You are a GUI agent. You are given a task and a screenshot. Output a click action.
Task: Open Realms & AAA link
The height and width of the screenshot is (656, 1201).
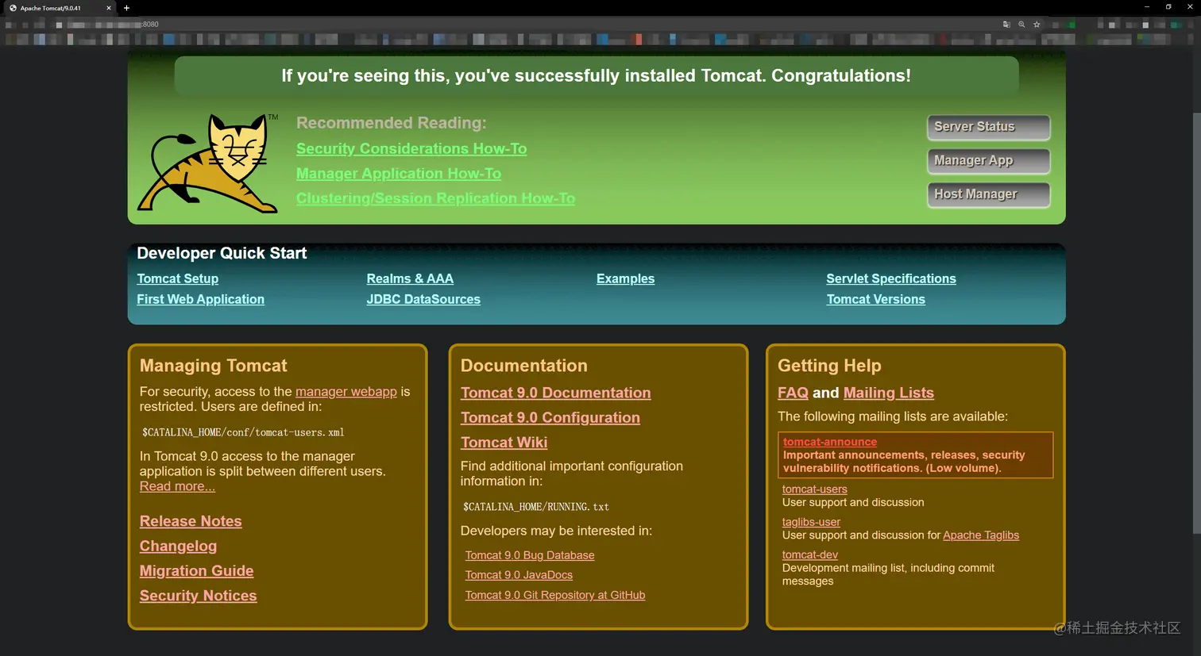click(410, 278)
